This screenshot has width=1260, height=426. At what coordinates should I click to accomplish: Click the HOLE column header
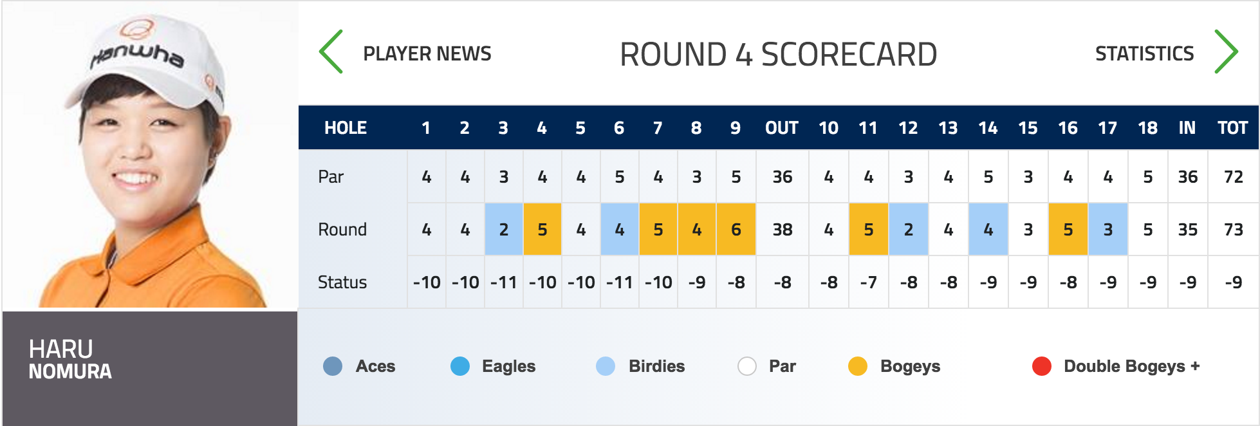pos(346,128)
